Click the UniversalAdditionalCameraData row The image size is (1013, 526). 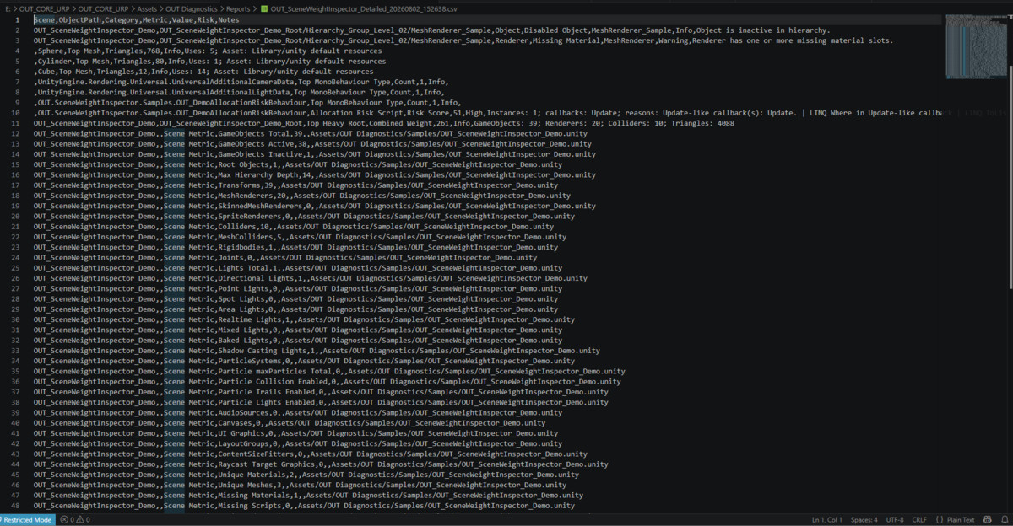click(x=241, y=82)
